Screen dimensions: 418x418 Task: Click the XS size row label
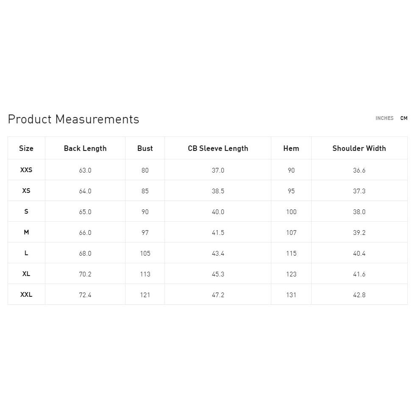(26, 191)
